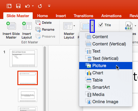This screenshot has width=138, height=111.
Task: Choose Chart placeholder from menu
Action: (106, 73)
